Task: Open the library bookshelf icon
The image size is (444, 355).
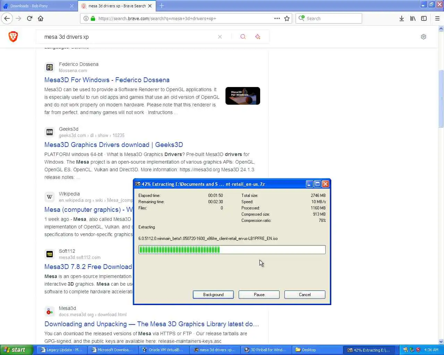Action: (x=413, y=18)
